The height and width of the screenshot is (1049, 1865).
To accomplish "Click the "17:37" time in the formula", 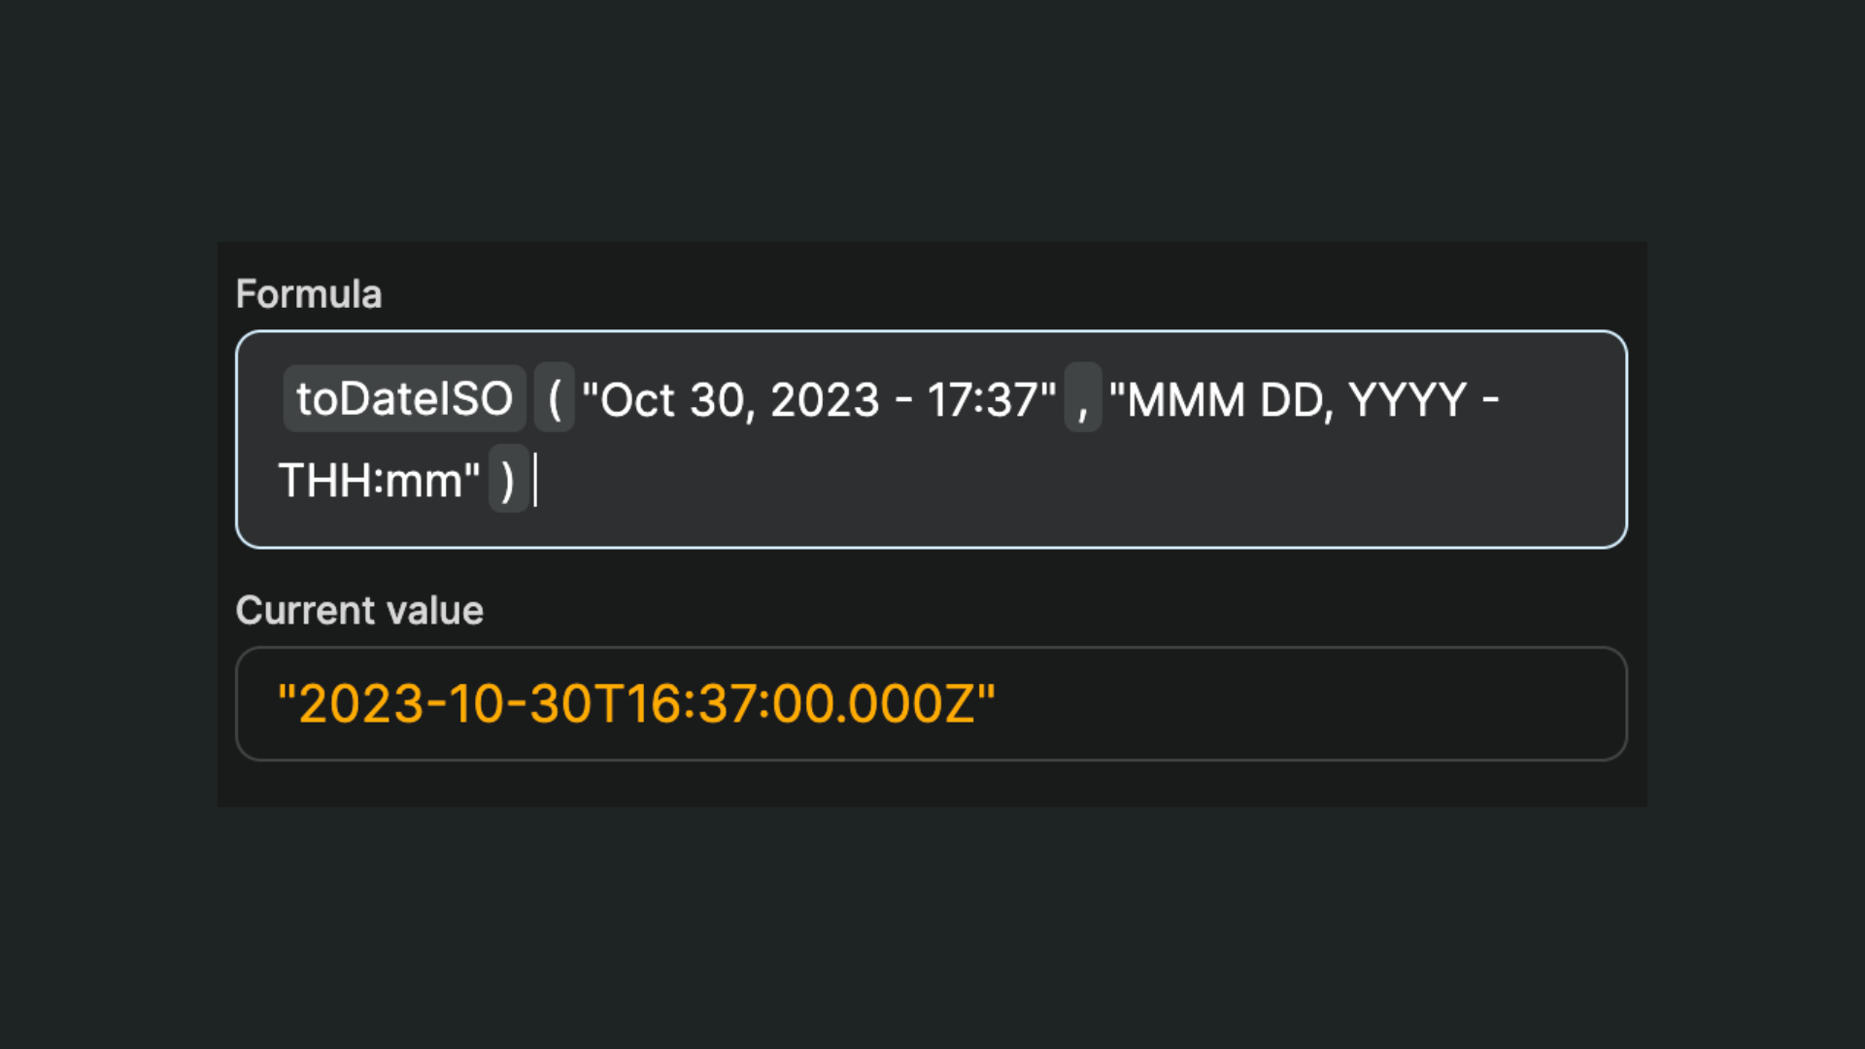I will (x=982, y=400).
